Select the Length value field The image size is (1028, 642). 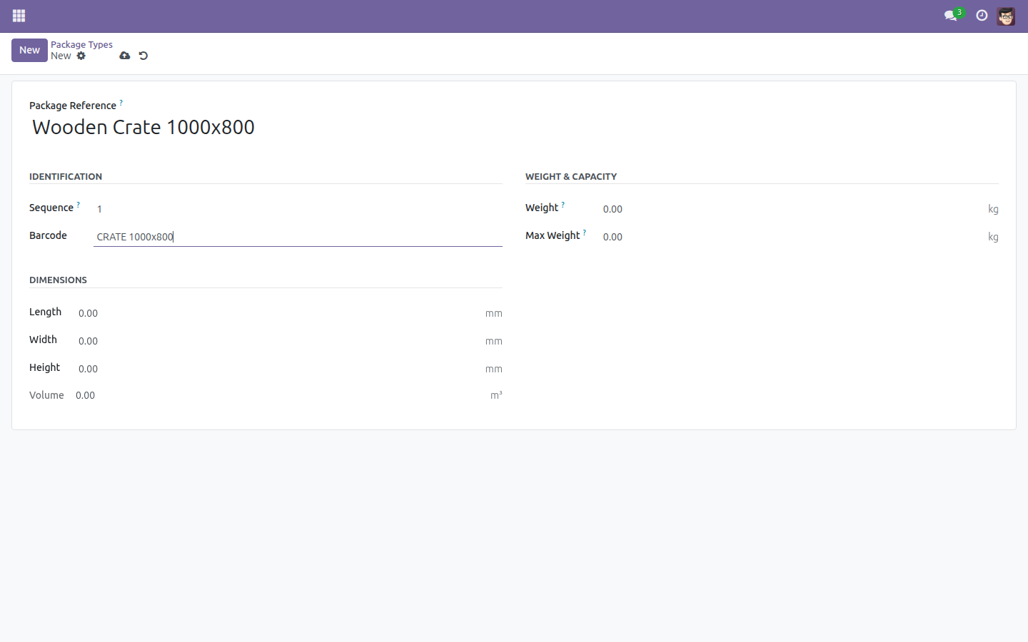277,313
